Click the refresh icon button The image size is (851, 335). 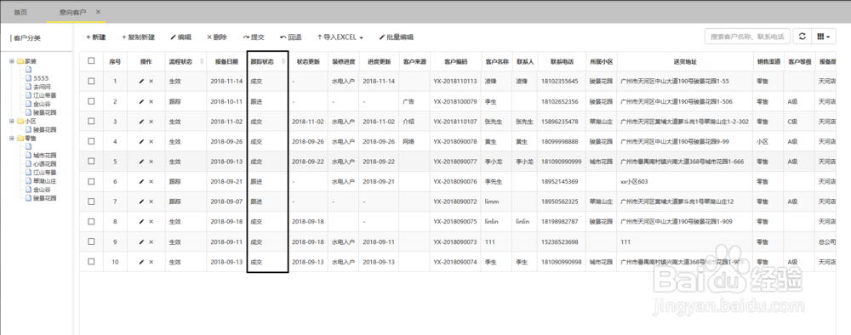coord(802,37)
